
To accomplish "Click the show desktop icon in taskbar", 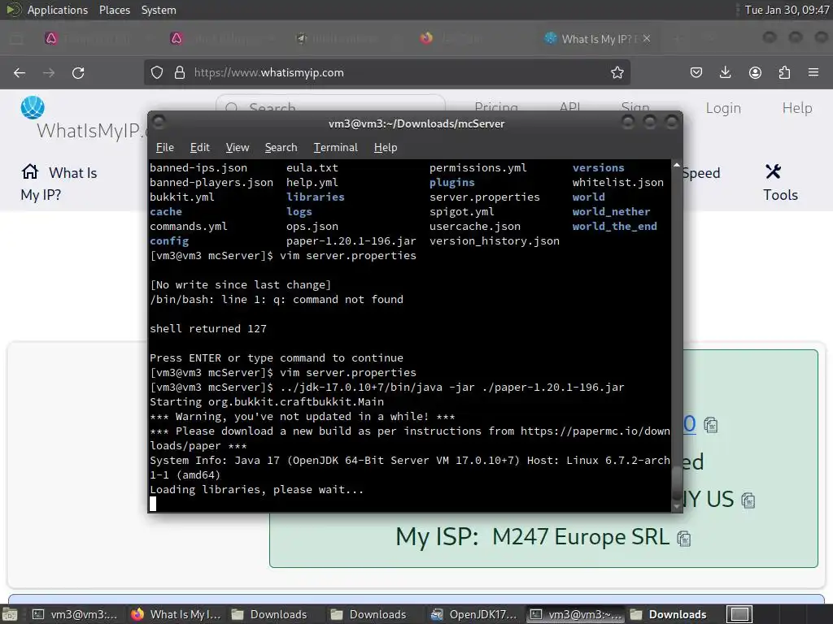I will (x=10, y=615).
